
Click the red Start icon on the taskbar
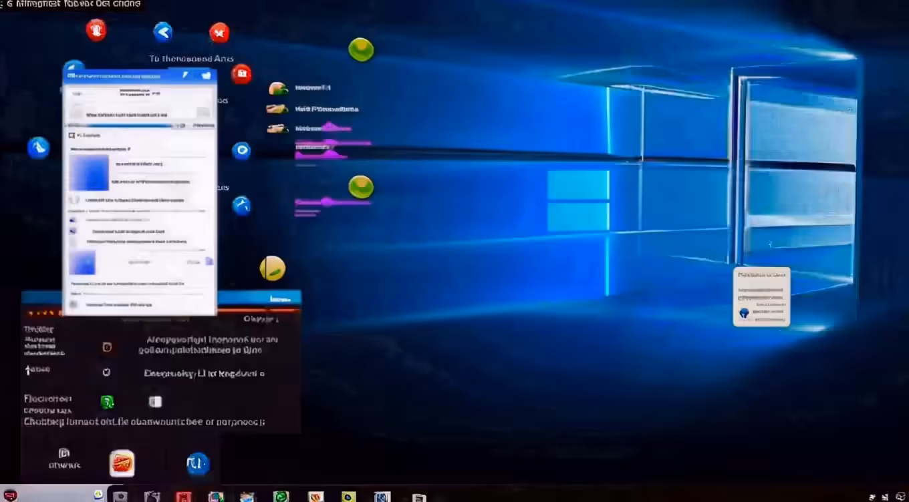(10, 496)
